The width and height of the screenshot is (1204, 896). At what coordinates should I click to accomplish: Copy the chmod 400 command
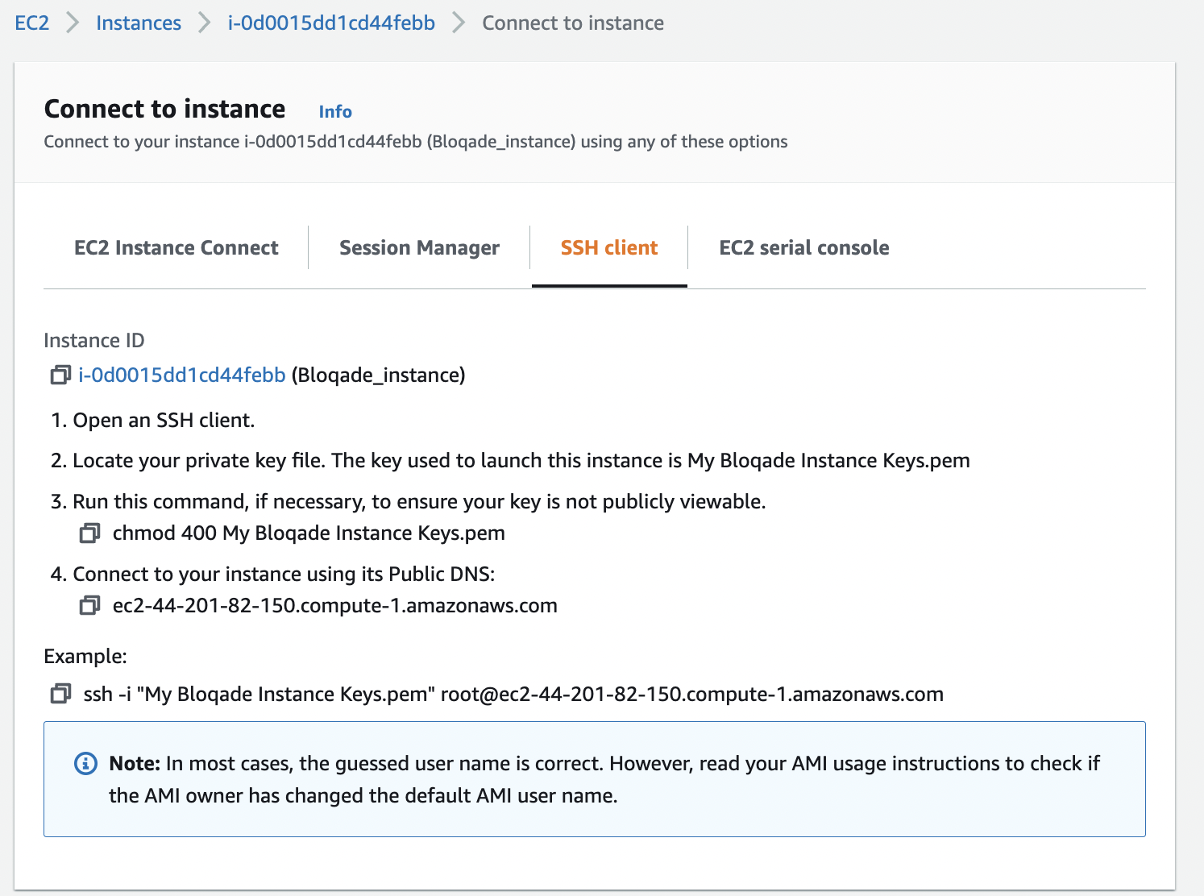pyautogui.click(x=89, y=533)
